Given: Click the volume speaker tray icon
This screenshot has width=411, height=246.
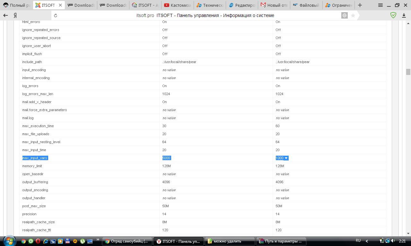Looking at the screenshot, I should pyautogui.click(x=393, y=241).
